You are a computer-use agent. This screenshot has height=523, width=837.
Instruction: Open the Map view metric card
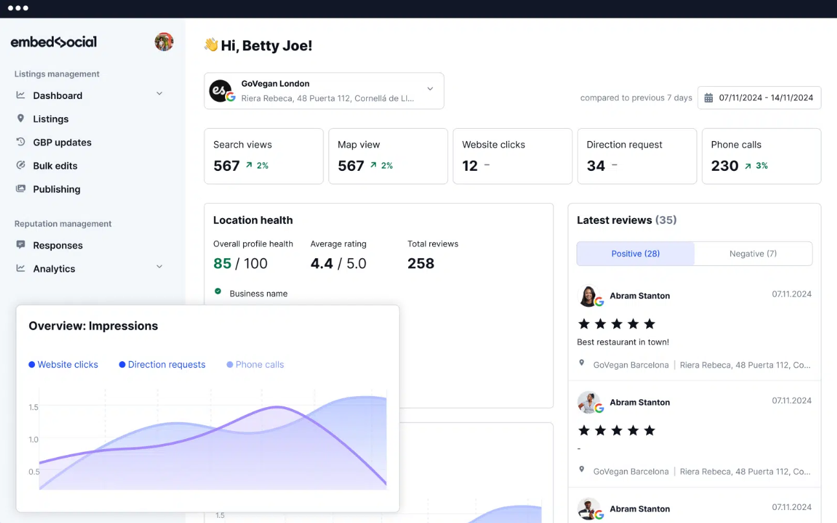pyautogui.click(x=388, y=156)
